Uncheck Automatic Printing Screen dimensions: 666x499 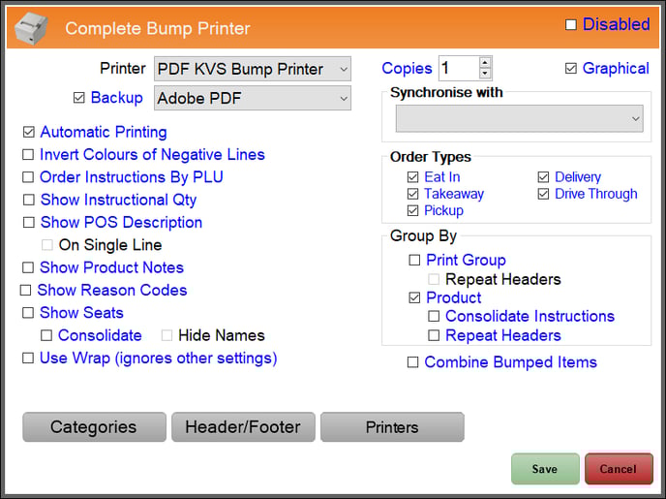pos(29,132)
